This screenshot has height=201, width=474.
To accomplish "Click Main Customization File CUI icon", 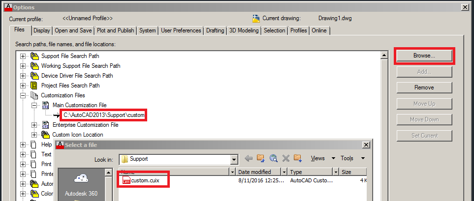I will [46, 105].
